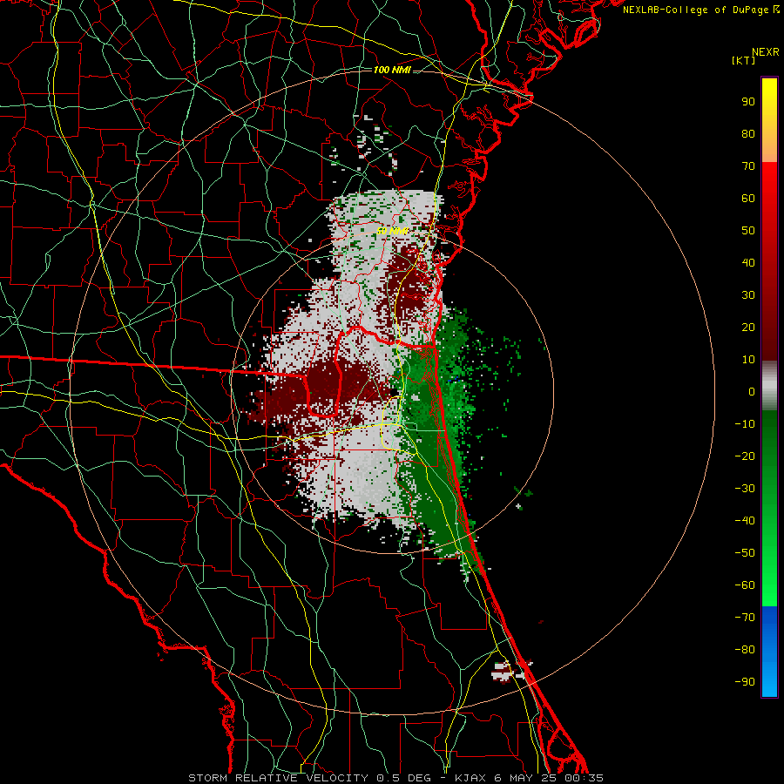Image resolution: width=784 pixels, height=784 pixels.
Task: Select the -90 knots legend value
Action: [745, 682]
